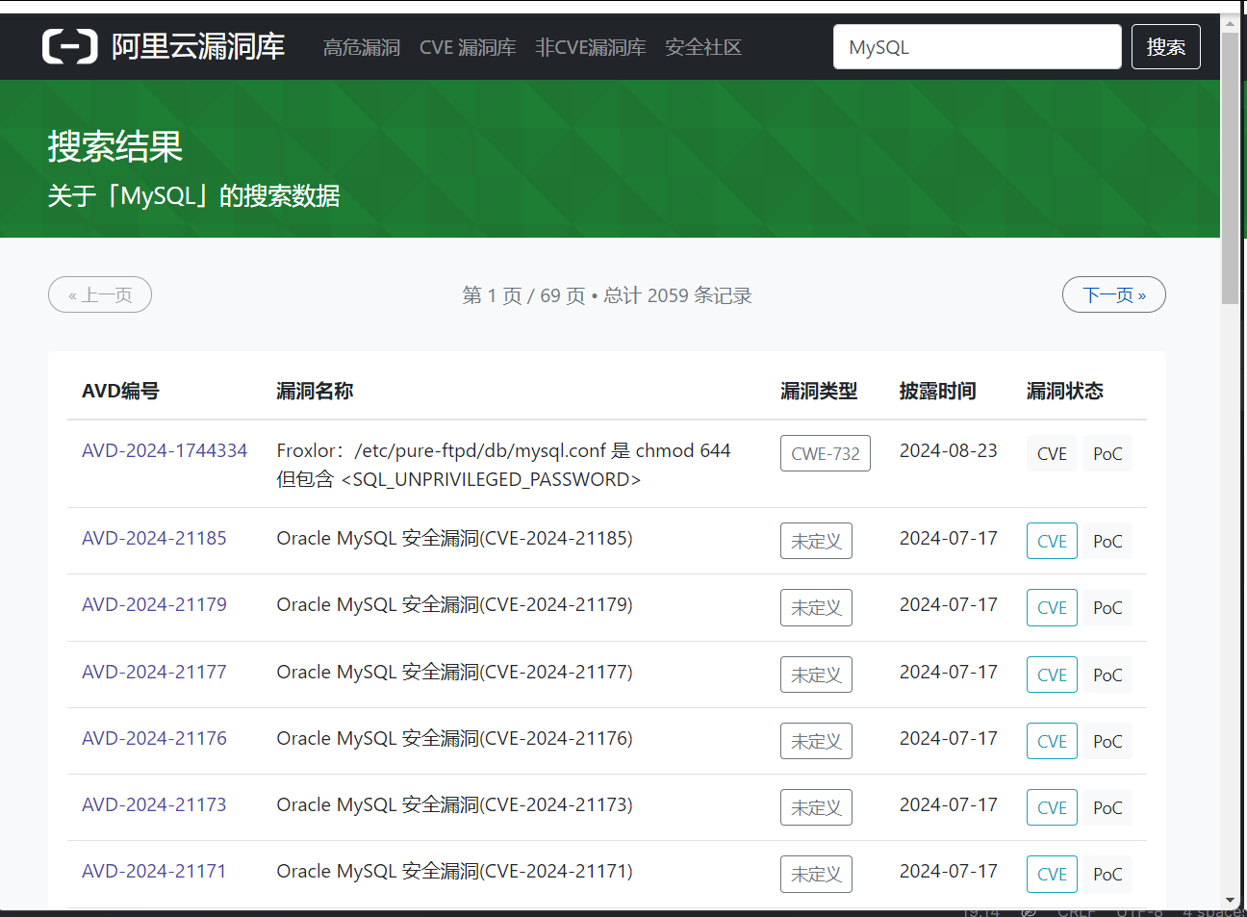Click the PoC badge for AVD-2024-1744334

click(1107, 452)
